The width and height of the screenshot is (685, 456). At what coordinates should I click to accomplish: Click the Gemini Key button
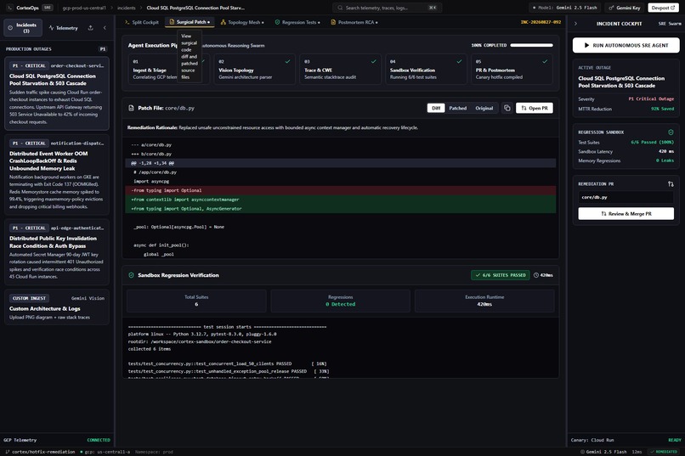[x=625, y=8]
